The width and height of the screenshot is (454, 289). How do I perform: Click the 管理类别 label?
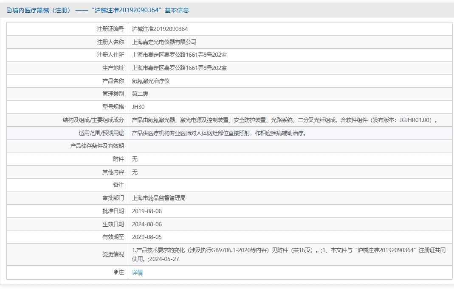[x=113, y=94]
